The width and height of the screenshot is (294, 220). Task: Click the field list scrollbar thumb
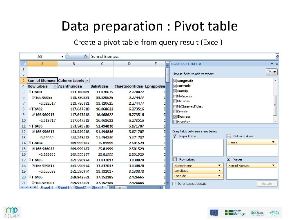275,105
